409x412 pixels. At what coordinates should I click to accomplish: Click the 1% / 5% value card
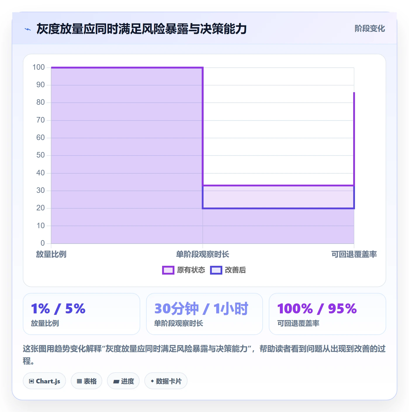[x=82, y=314]
